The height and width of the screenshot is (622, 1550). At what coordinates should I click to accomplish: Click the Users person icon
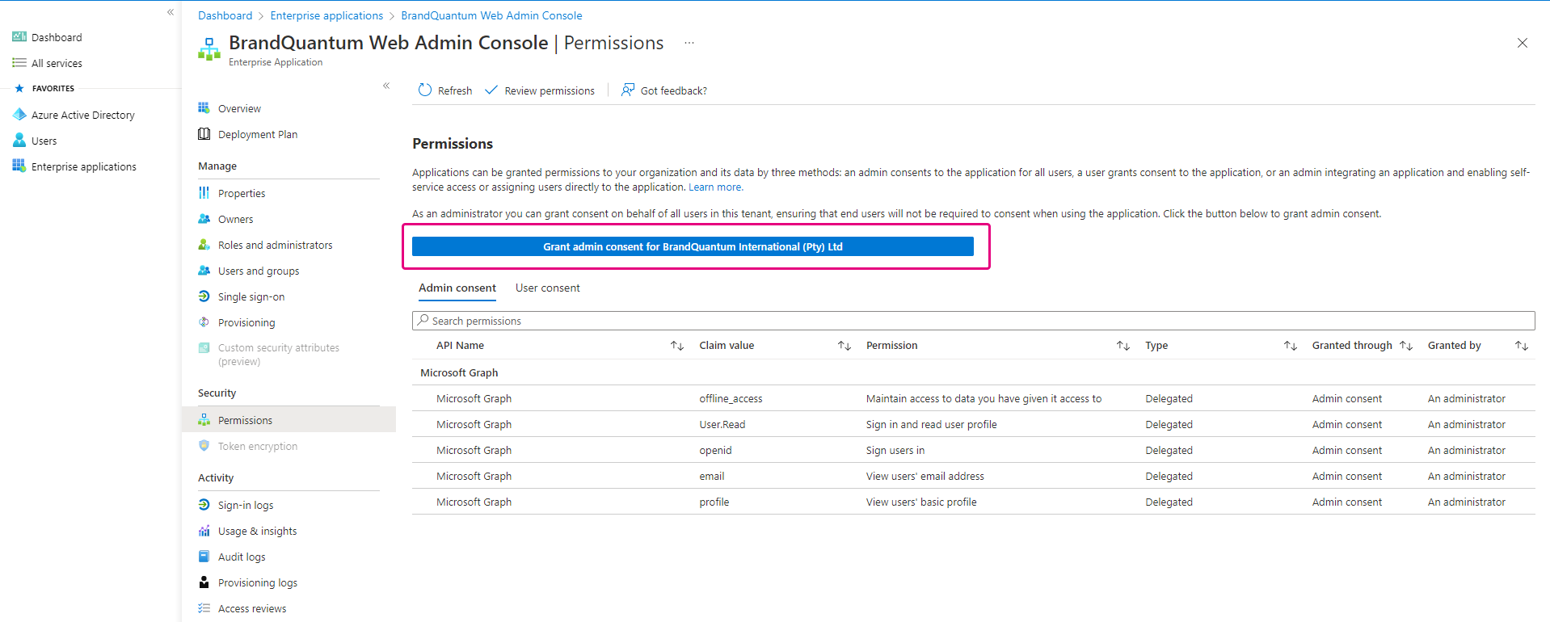click(19, 141)
